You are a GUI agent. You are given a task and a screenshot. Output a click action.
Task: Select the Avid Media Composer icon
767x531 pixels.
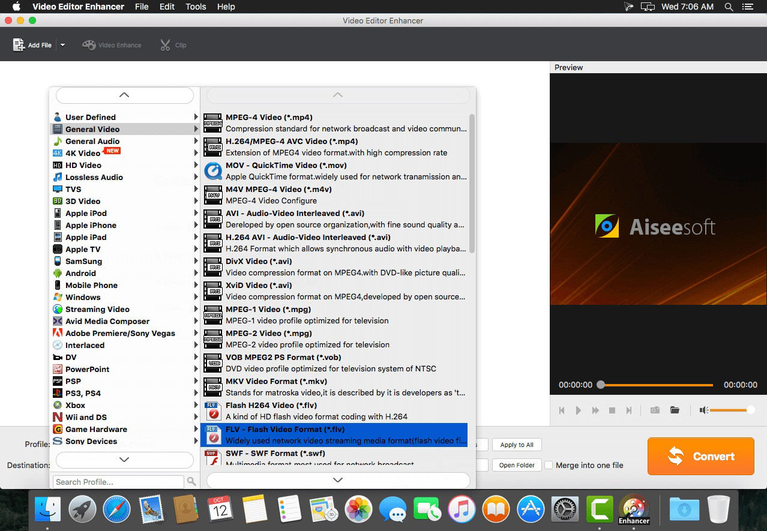tap(58, 321)
